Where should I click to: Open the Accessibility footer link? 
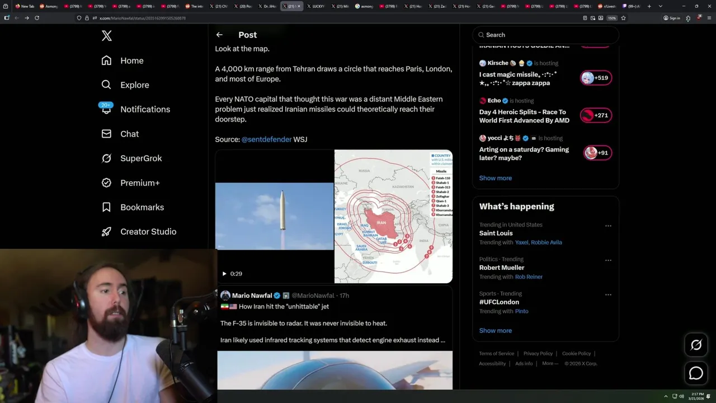pyautogui.click(x=492, y=364)
